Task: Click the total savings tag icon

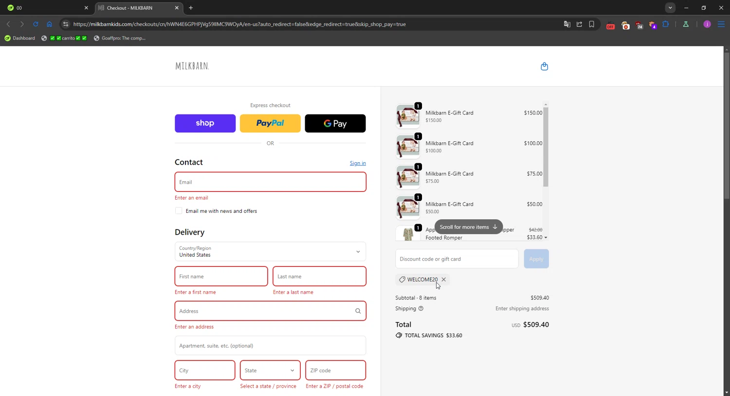Action: [x=399, y=336]
